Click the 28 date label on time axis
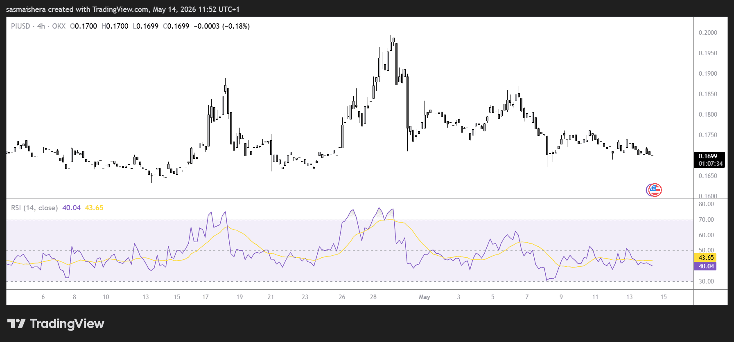 [x=373, y=297]
